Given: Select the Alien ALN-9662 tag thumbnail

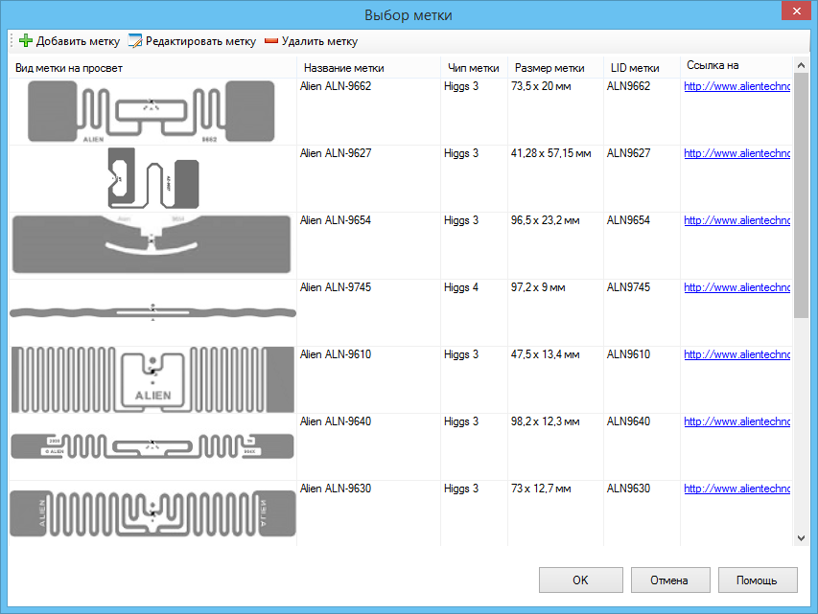Looking at the screenshot, I should 152,111.
